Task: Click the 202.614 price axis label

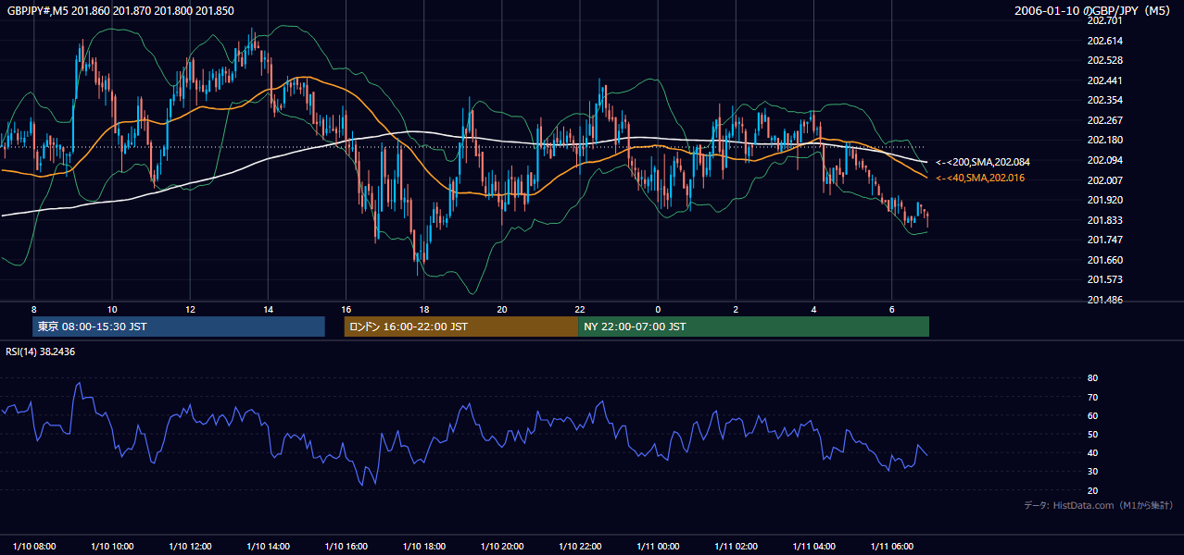Action: click(x=1105, y=41)
